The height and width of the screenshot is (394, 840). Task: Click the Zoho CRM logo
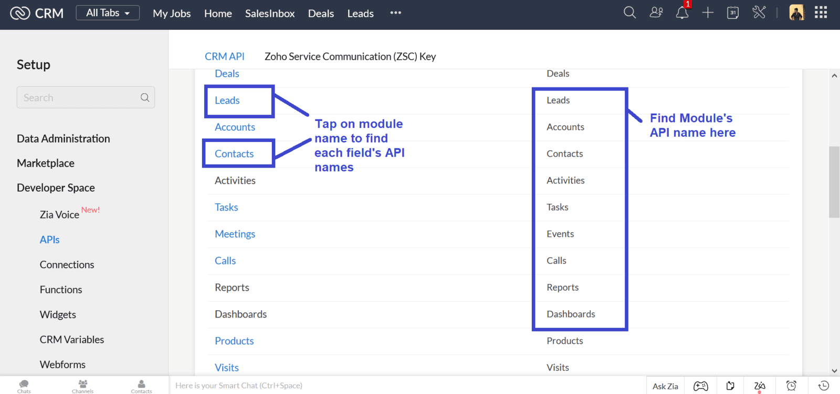(x=37, y=13)
